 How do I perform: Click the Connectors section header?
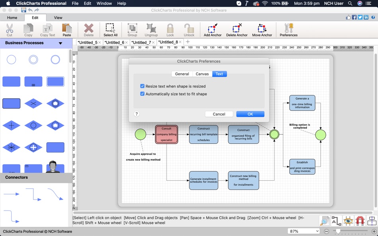click(36, 178)
